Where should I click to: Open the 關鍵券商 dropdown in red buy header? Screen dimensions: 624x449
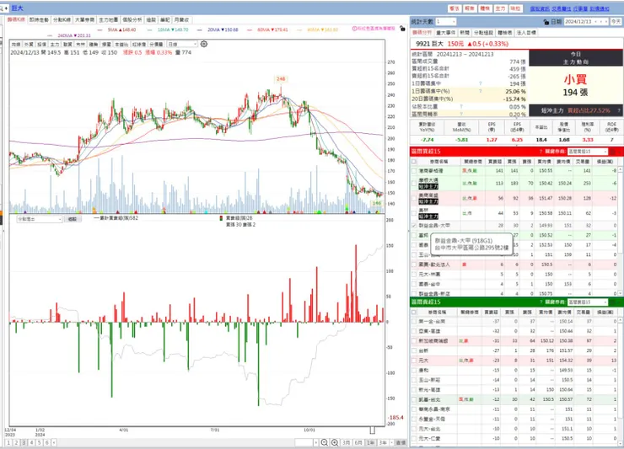(588, 152)
